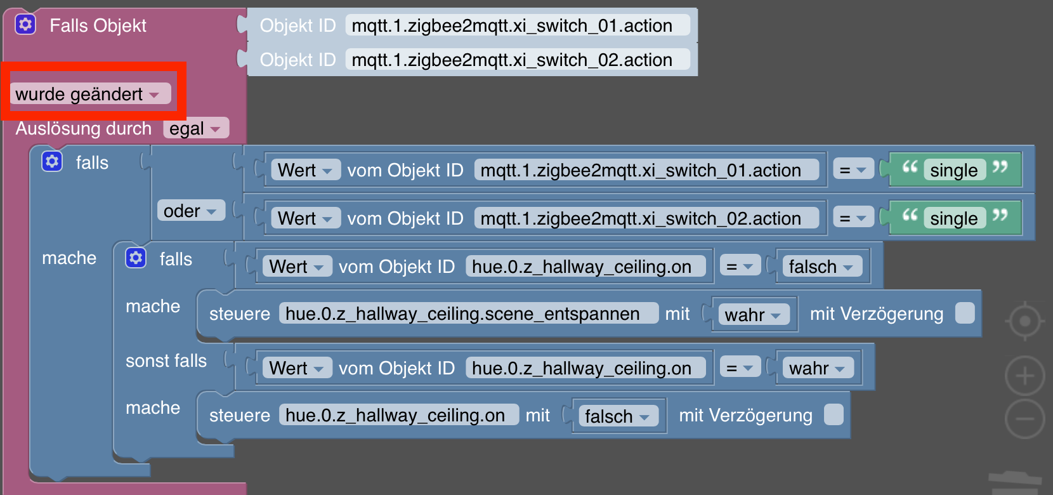Open gear icon on outer falls block

(x=52, y=161)
